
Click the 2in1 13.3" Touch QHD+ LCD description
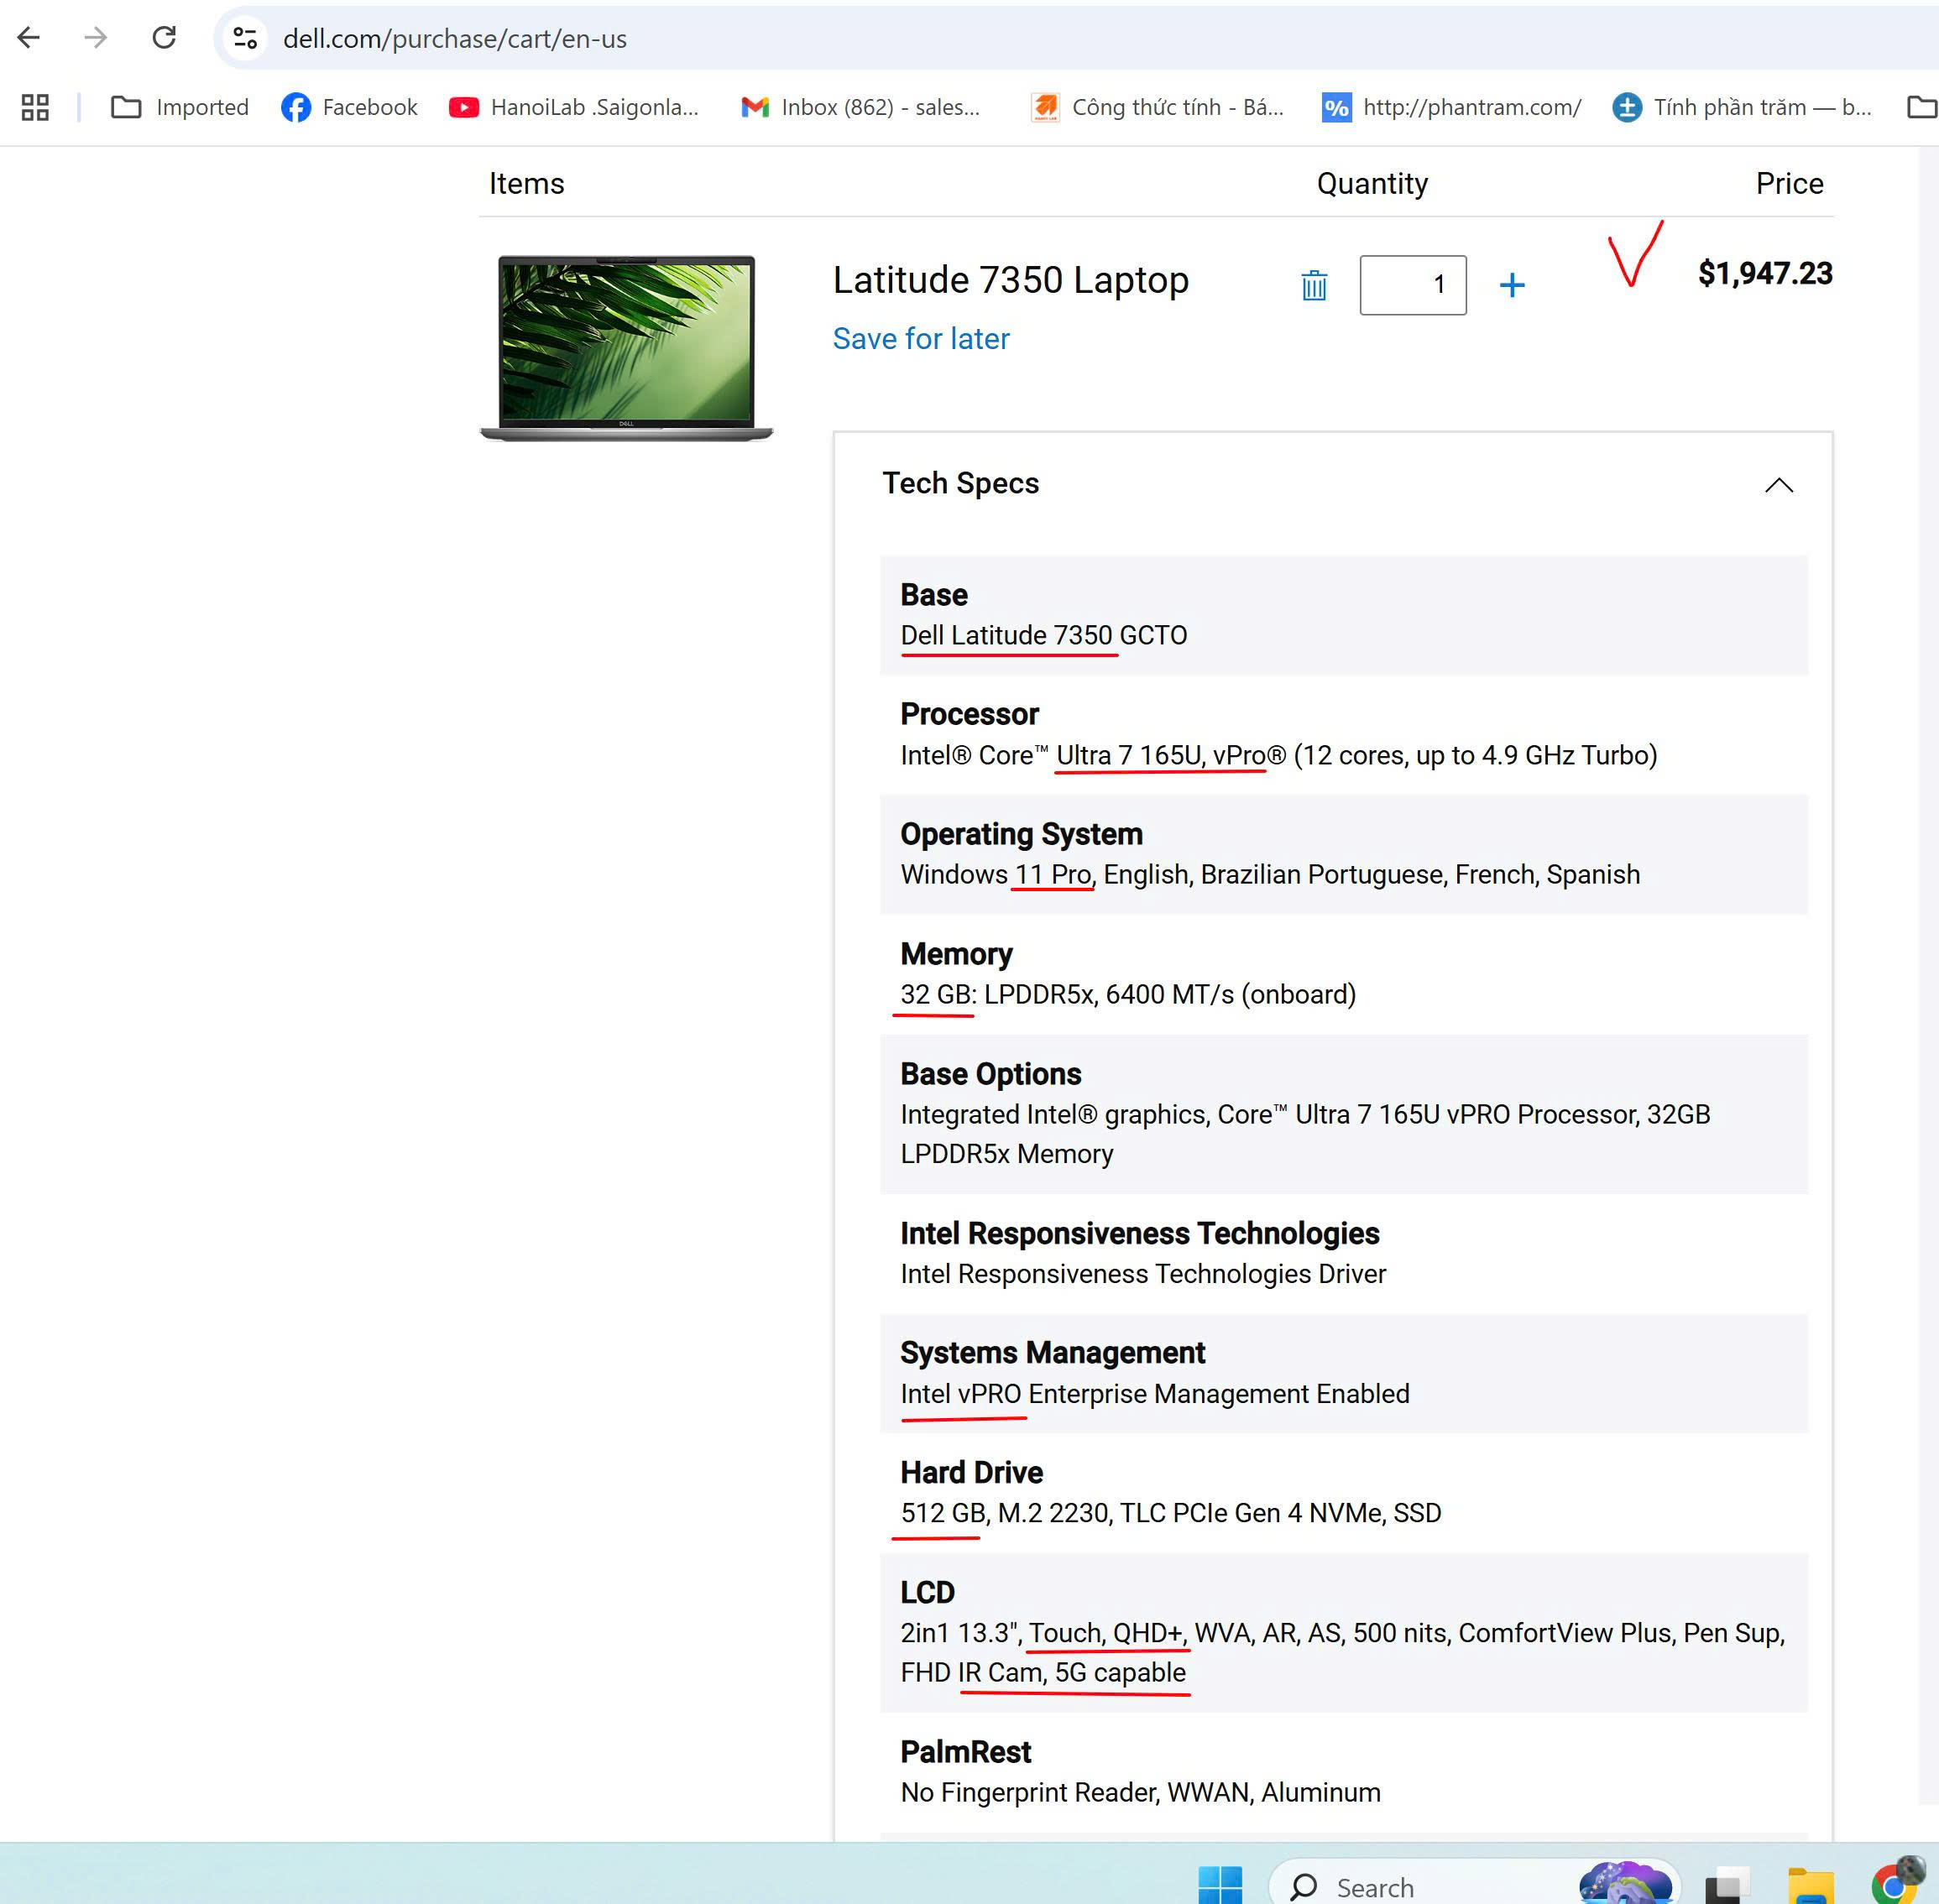tap(1343, 1652)
